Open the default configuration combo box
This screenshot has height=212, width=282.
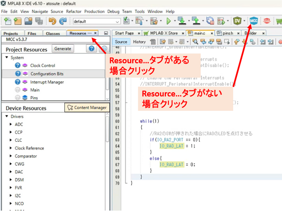(96, 21)
